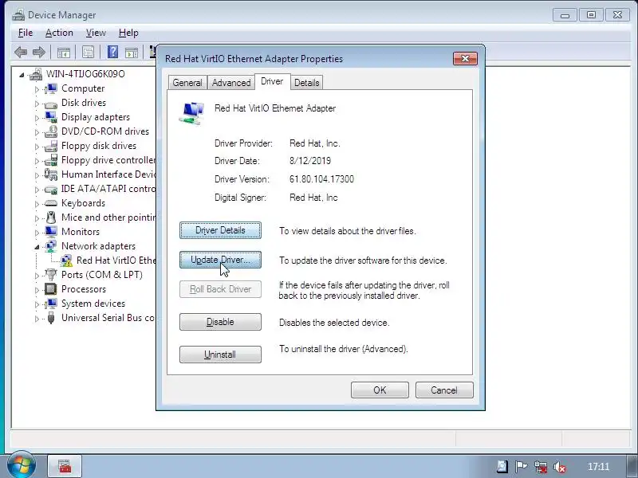Screen dimensions: 638x478
Task: Expand the Computer tree node
Action: coord(37,89)
